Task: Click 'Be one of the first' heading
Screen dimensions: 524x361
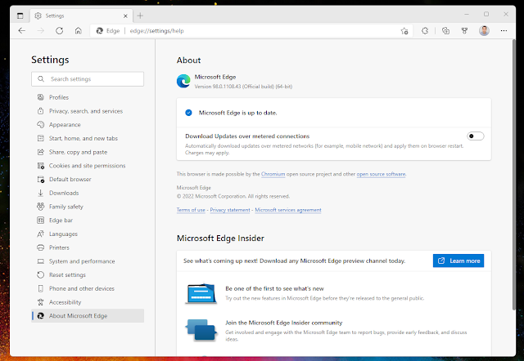Action: pos(274,288)
